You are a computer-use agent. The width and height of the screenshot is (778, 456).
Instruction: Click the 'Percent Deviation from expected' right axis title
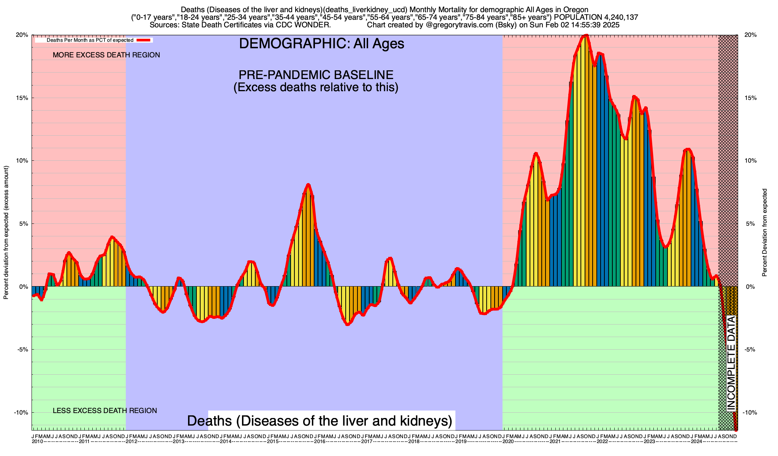point(764,233)
